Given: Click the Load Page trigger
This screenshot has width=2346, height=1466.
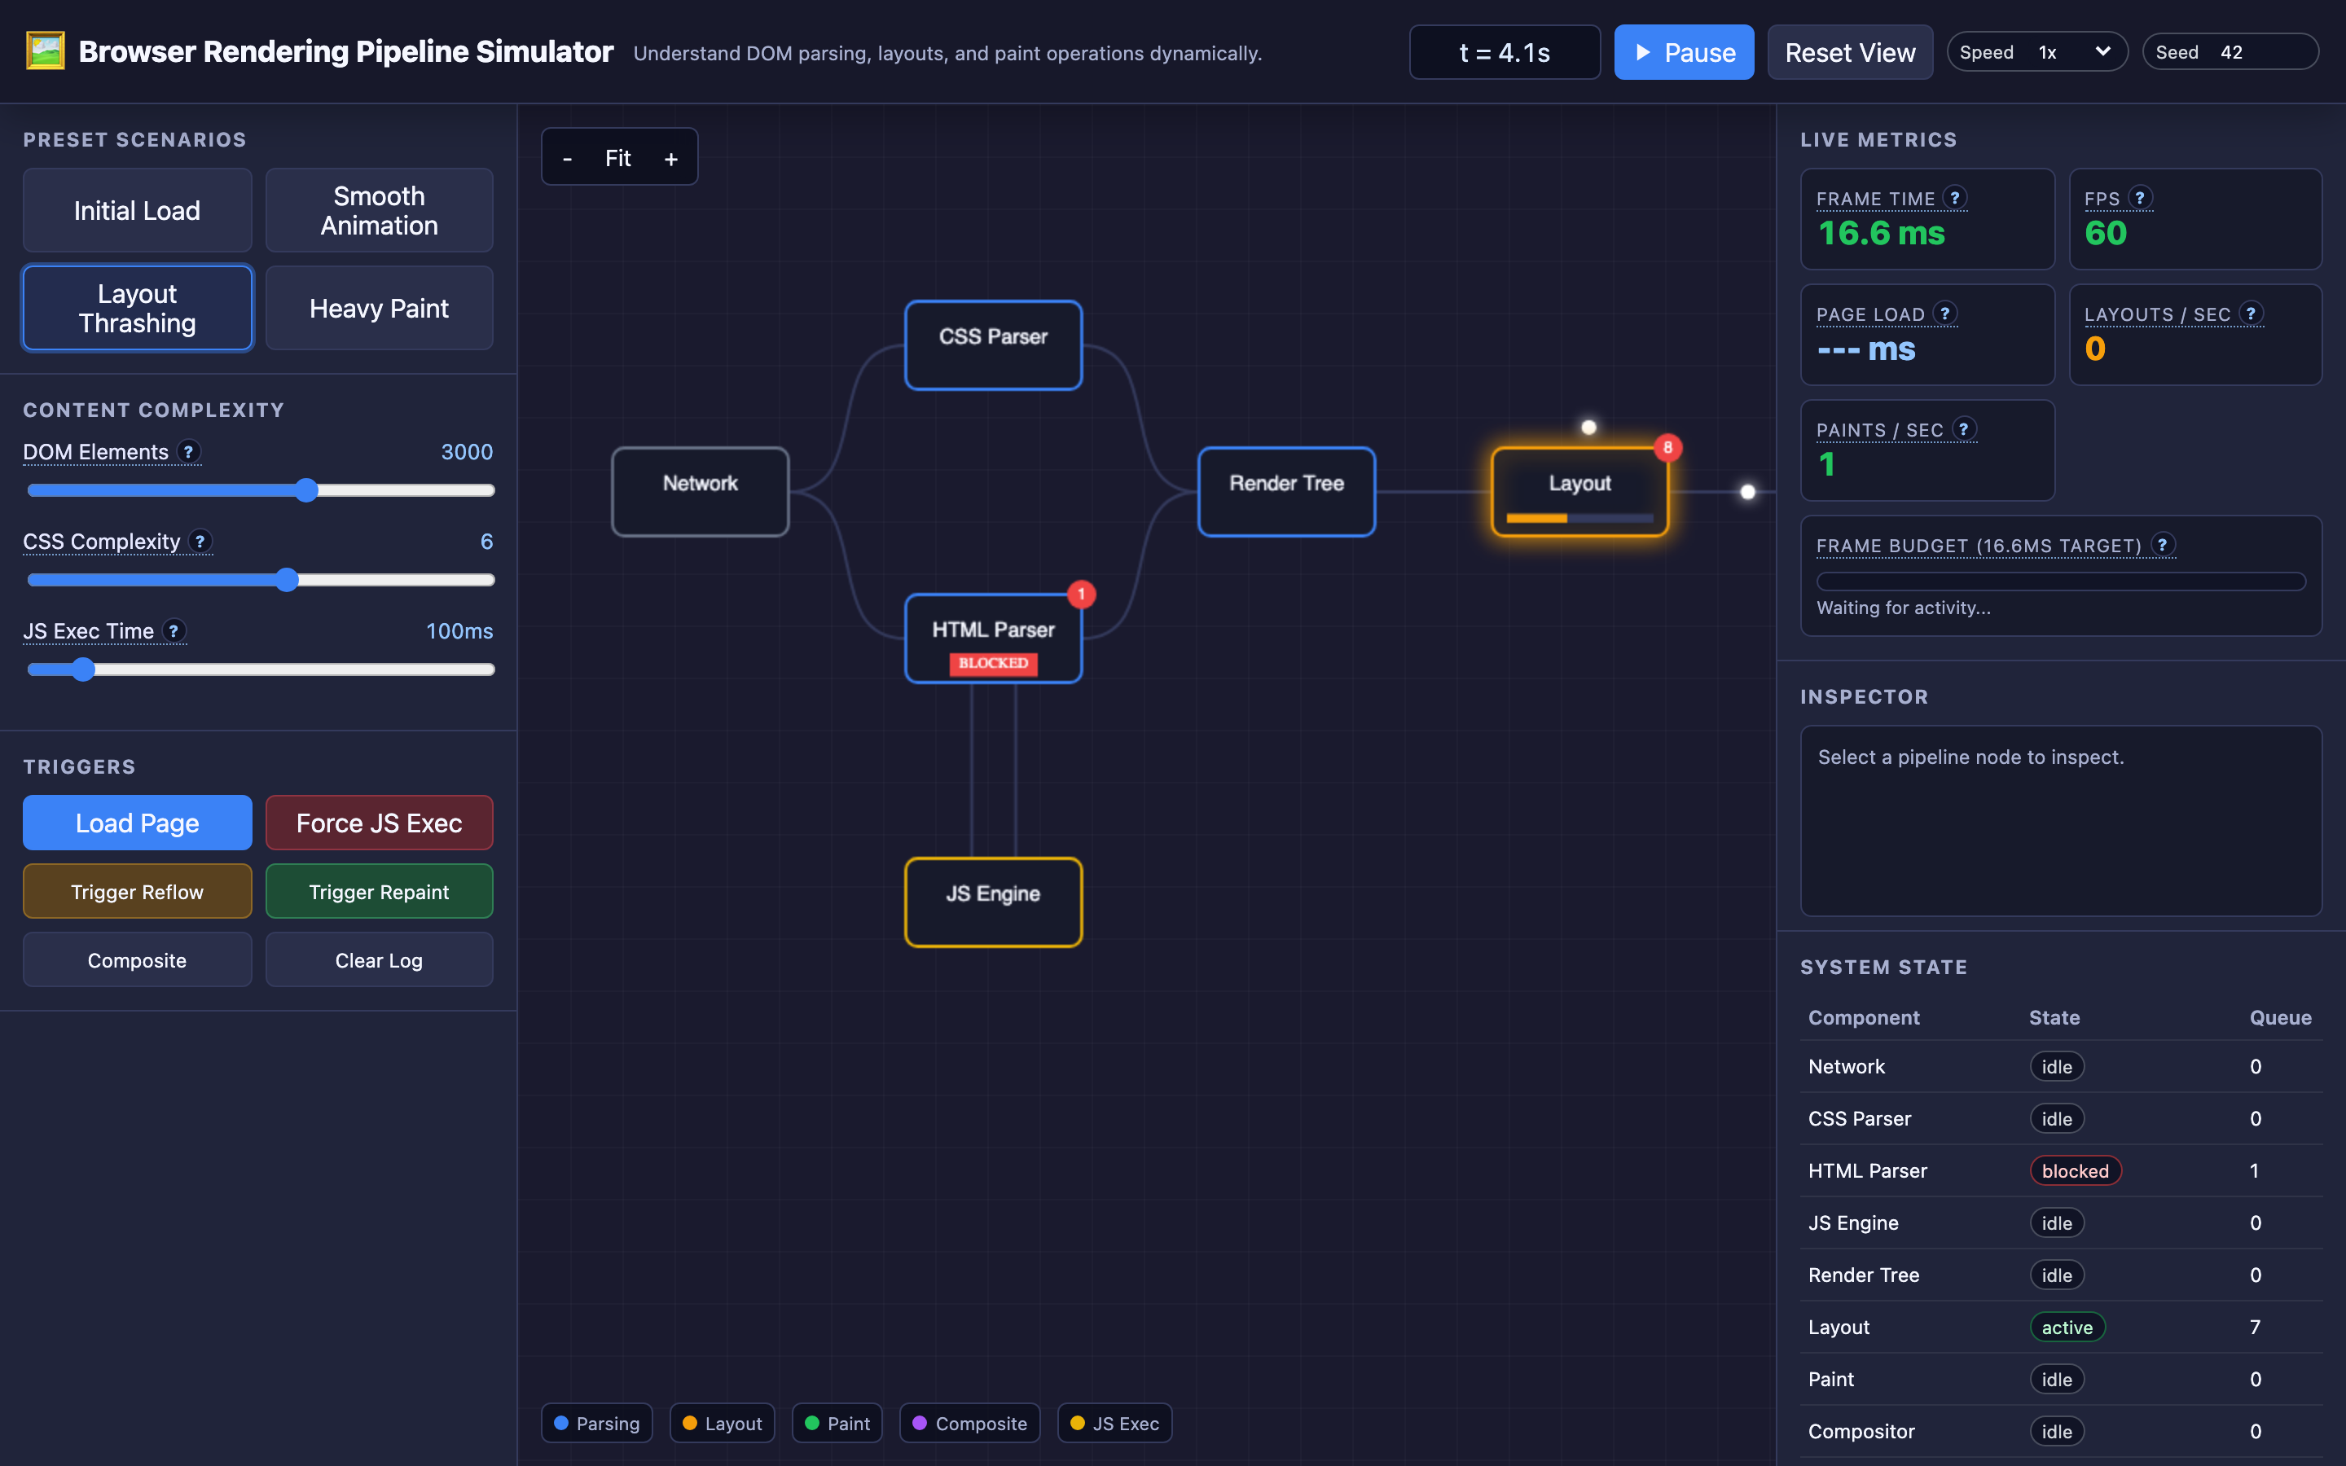Looking at the screenshot, I should pyautogui.click(x=138, y=823).
